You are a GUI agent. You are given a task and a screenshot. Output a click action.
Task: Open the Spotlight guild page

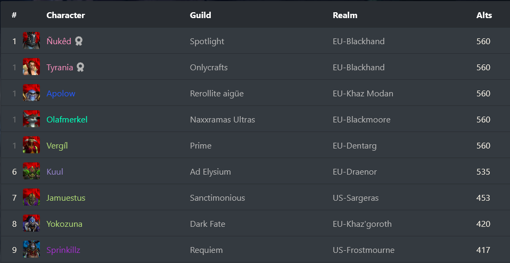[207, 41]
